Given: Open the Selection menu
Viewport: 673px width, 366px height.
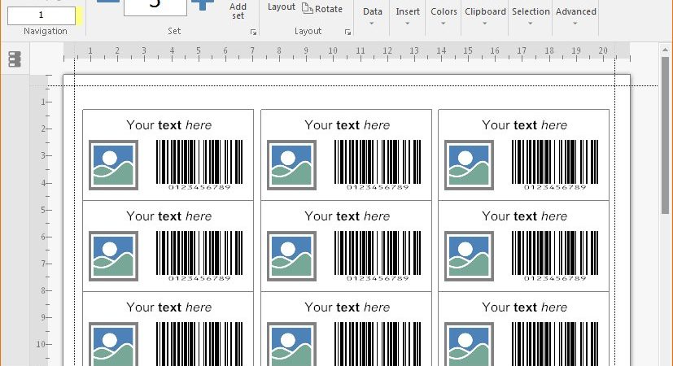Looking at the screenshot, I should (x=531, y=16).
